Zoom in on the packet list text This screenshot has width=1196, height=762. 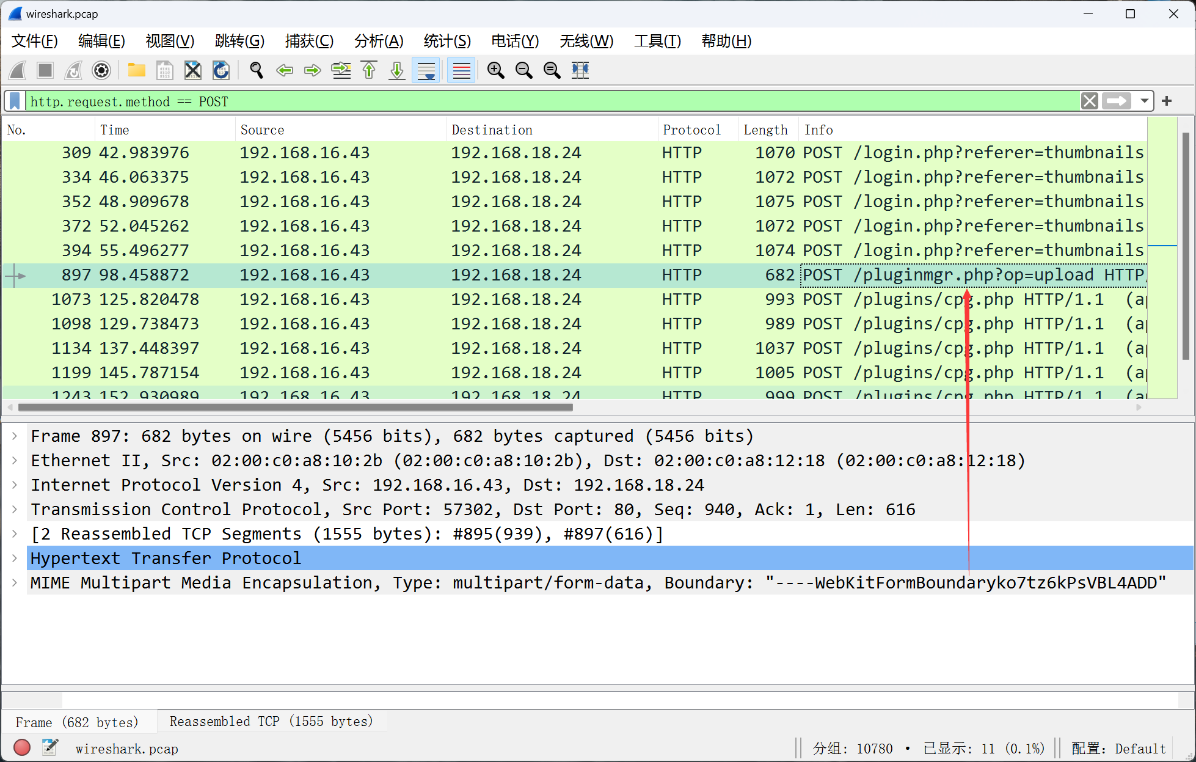[495, 70]
